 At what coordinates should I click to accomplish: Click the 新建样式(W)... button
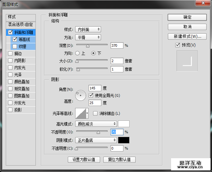pos(187,37)
